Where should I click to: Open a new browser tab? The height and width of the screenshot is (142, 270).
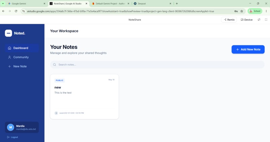coord(177,4)
